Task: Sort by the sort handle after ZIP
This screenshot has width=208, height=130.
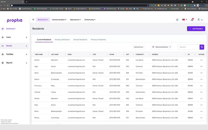Action: coord(195,54)
